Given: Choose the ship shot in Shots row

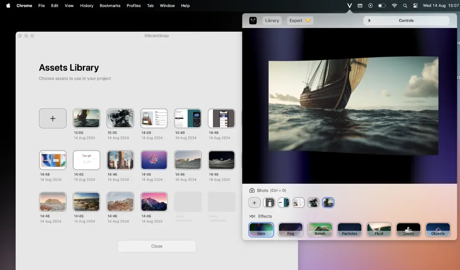Looking at the screenshot, I should 328,202.
